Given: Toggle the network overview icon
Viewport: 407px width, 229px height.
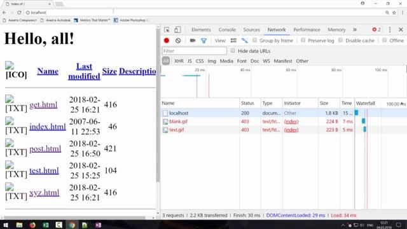Looking at the screenshot, I should 244,41.
